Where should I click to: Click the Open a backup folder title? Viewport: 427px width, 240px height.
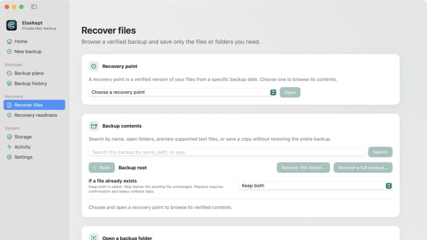[x=127, y=238]
